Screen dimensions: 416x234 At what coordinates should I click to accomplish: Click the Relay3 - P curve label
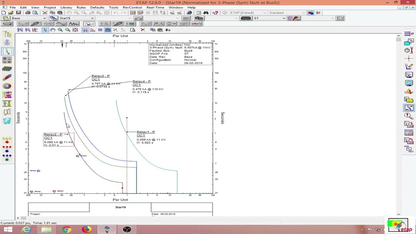click(101, 76)
